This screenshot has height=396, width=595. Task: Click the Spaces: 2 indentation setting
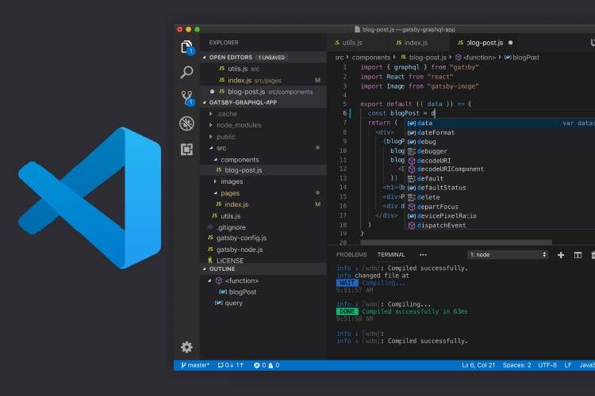coord(516,365)
